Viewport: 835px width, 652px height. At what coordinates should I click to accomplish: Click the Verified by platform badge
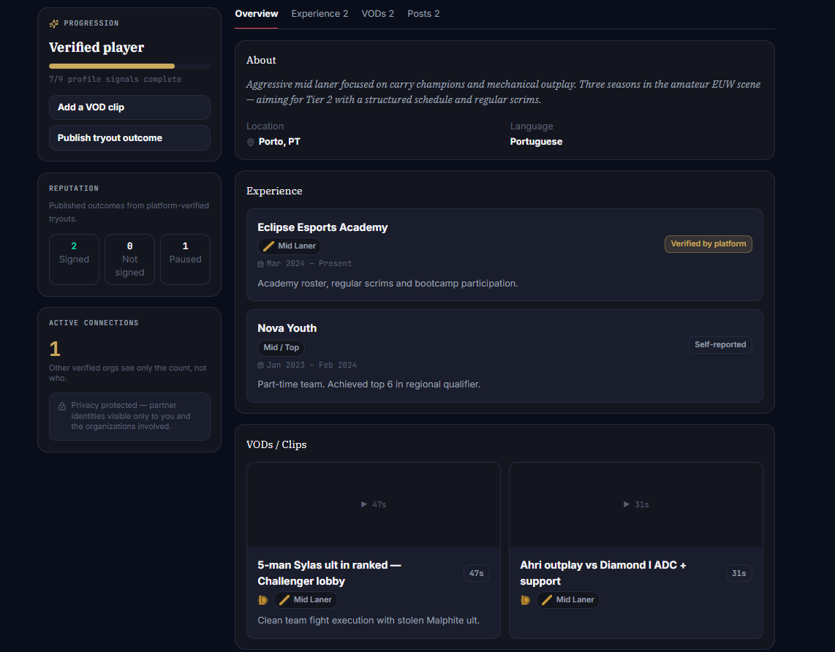pyautogui.click(x=709, y=243)
